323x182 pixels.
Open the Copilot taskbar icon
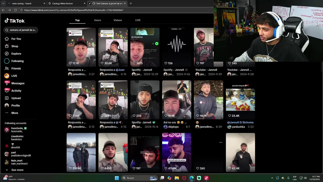point(169,178)
